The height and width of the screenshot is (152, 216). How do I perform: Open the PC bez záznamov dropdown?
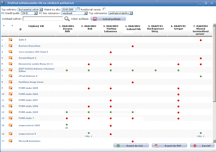pos(74,13)
